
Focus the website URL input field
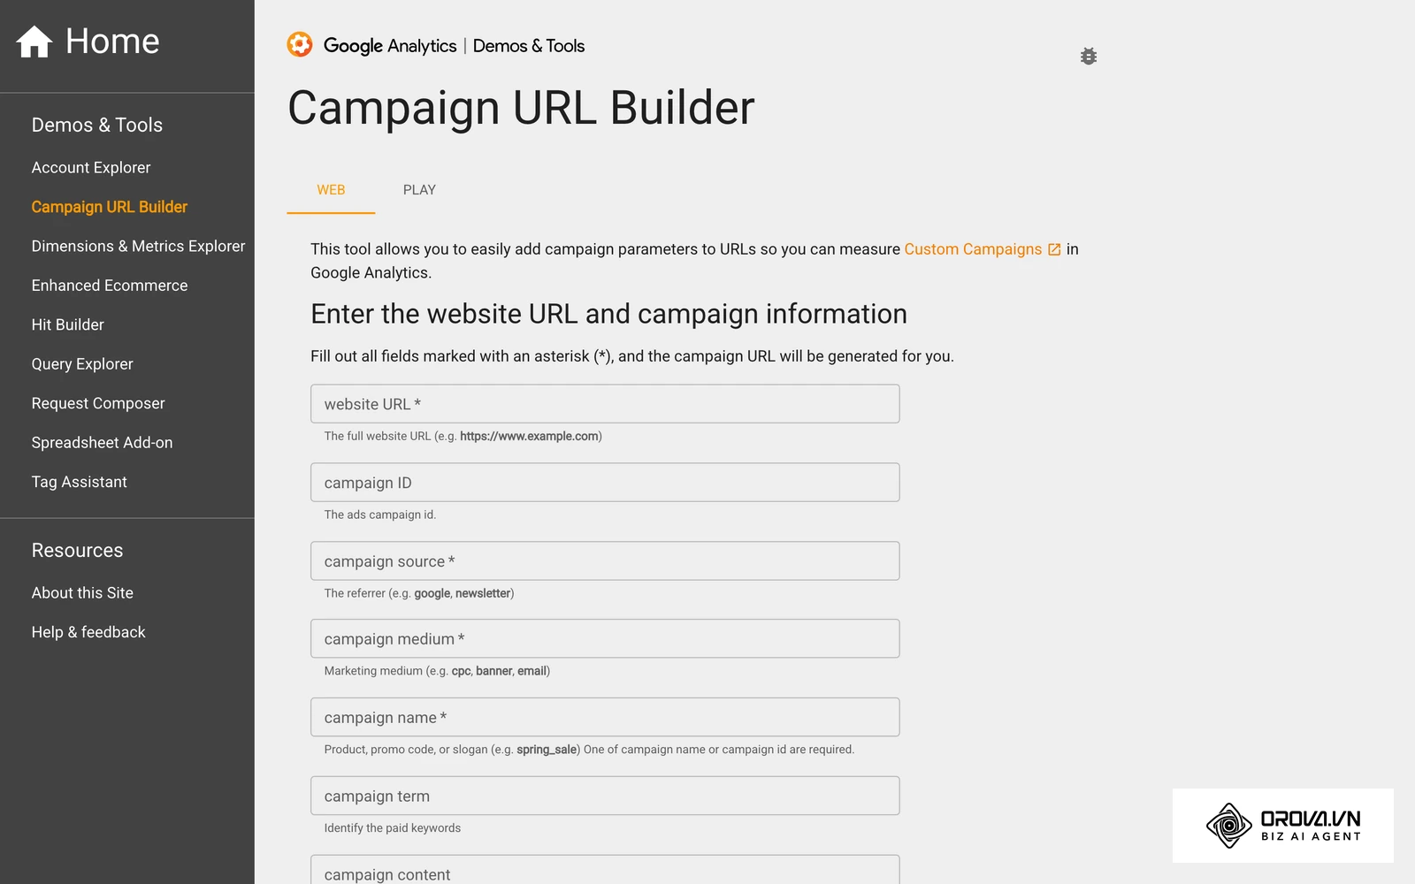point(605,404)
